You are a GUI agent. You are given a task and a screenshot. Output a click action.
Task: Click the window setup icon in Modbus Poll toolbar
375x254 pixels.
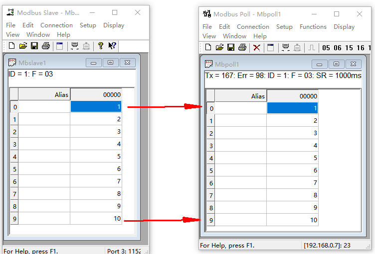271,47
